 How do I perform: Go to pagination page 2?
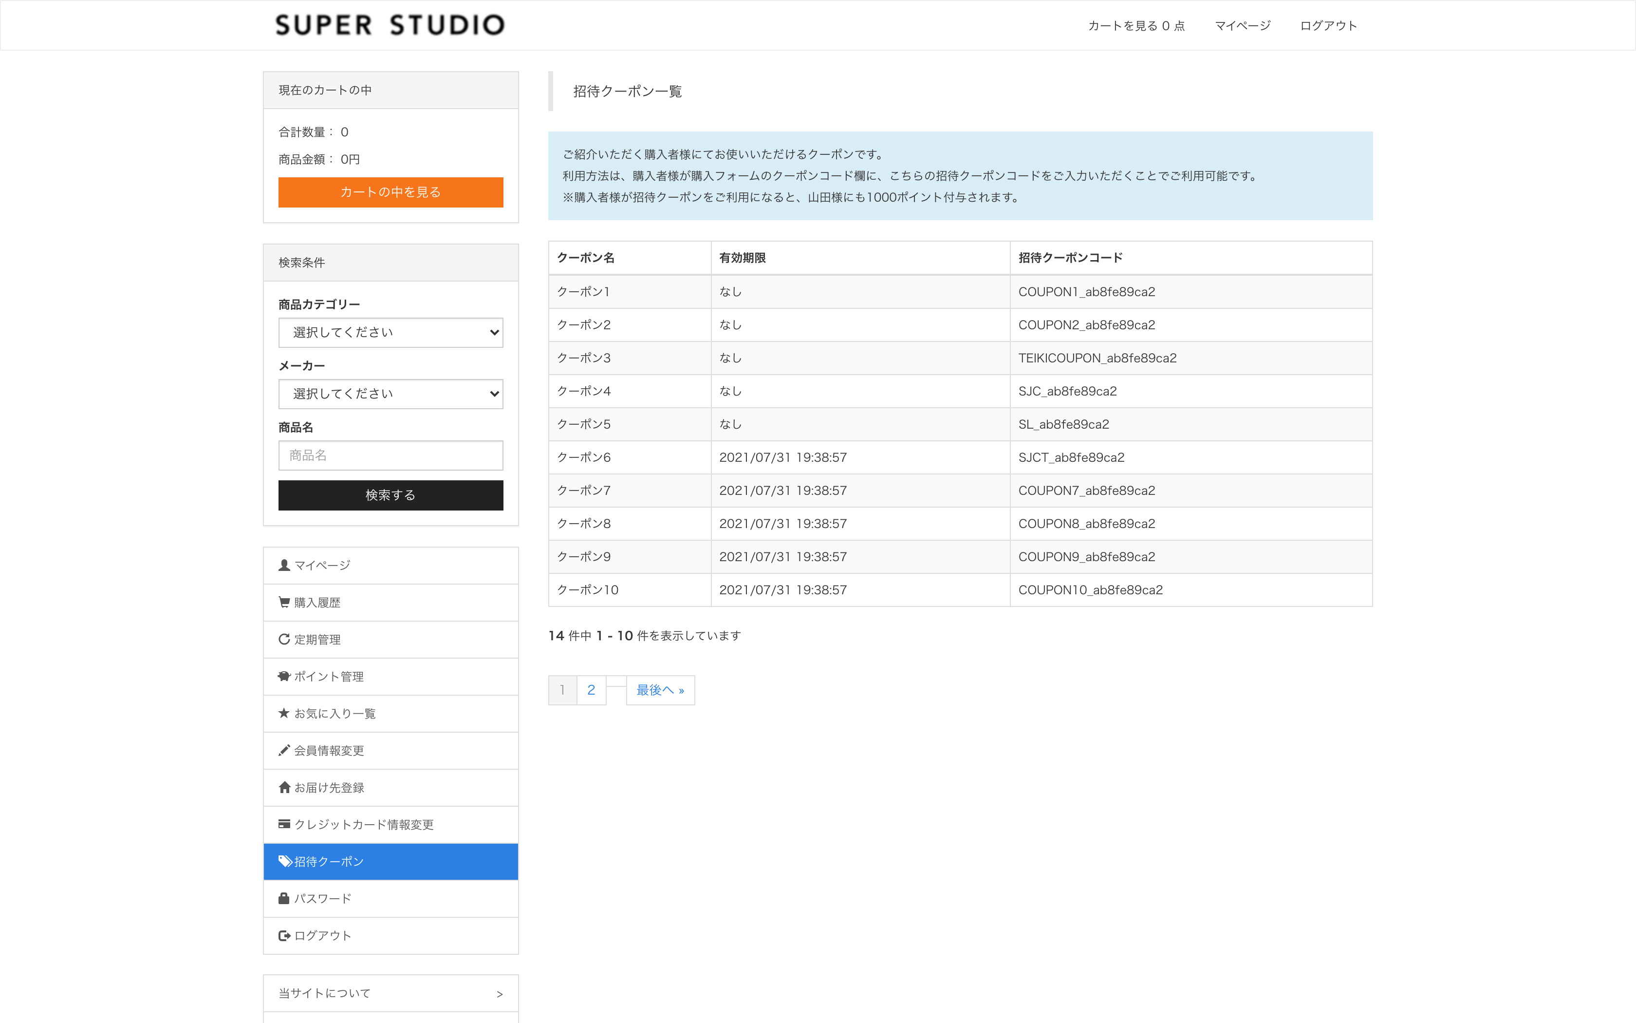591,690
